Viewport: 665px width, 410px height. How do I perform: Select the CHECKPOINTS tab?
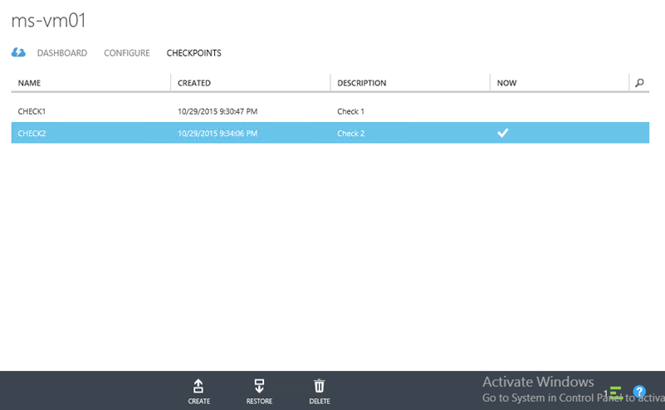pos(193,53)
